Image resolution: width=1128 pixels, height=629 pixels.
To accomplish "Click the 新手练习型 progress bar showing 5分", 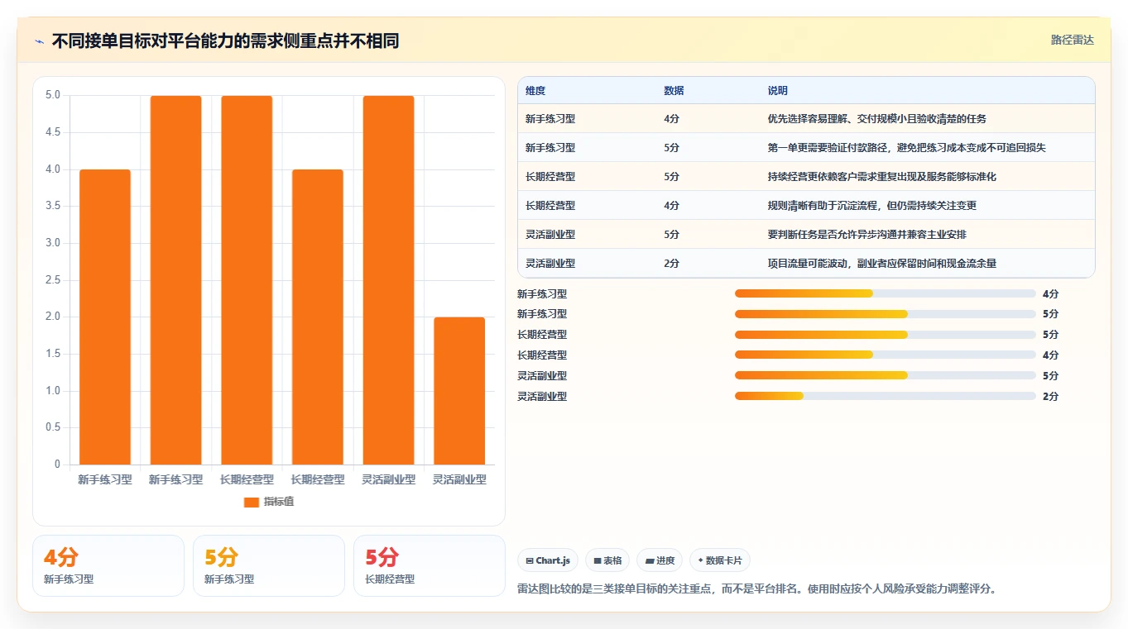I will (886, 314).
